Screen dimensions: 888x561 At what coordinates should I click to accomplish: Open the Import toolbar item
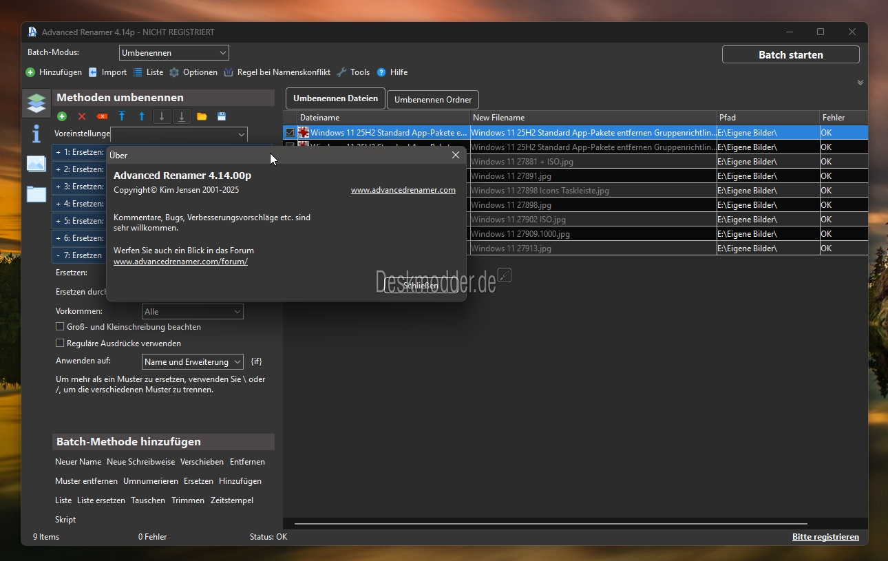click(107, 72)
